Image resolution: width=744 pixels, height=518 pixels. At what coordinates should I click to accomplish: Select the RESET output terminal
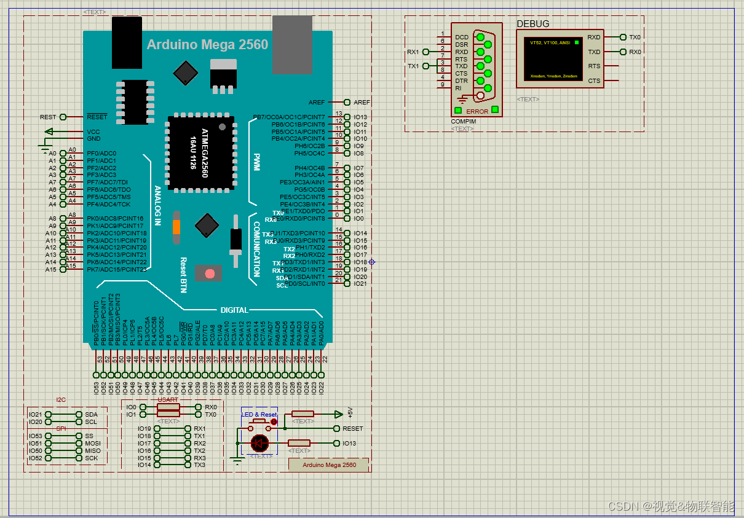pos(338,428)
